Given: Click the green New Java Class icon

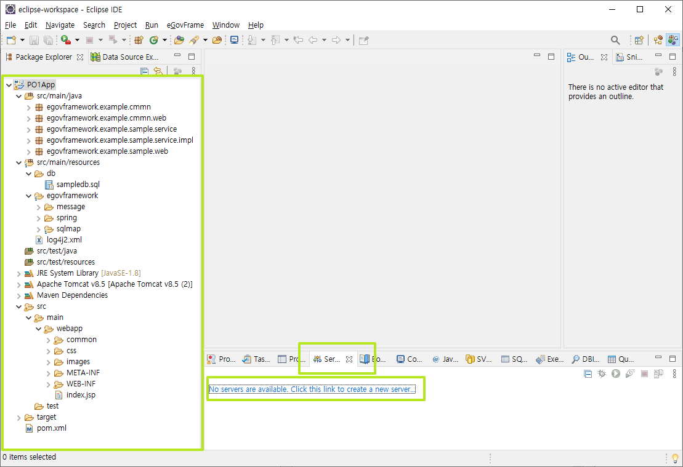Looking at the screenshot, I should click(154, 40).
